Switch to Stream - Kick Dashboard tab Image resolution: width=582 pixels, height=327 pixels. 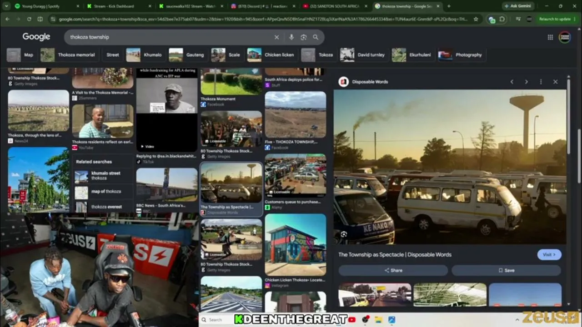118,6
